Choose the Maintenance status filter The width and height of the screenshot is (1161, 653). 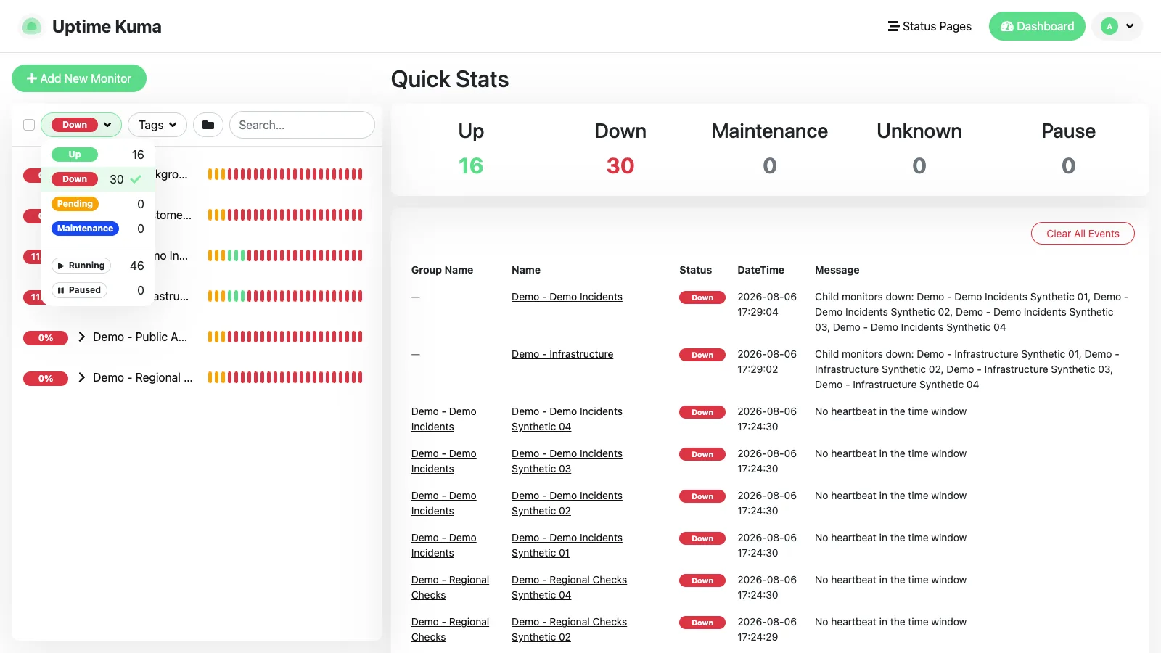(98, 229)
